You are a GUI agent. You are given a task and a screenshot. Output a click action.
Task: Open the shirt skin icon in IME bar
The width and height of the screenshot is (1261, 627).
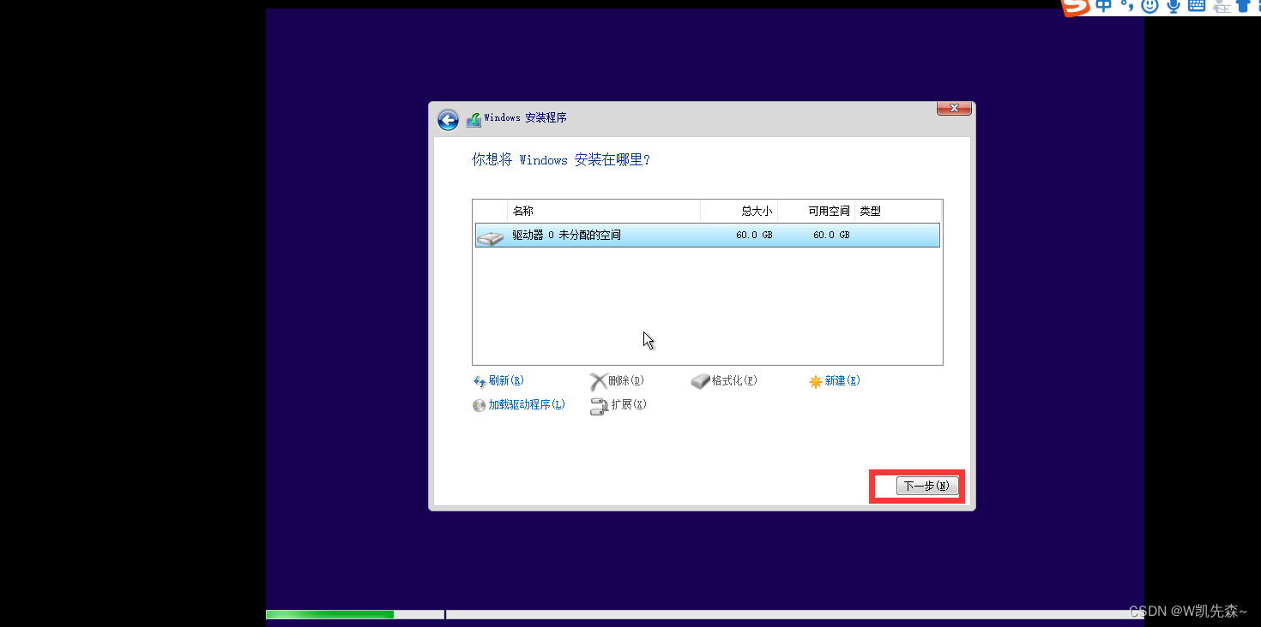[x=1243, y=6]
